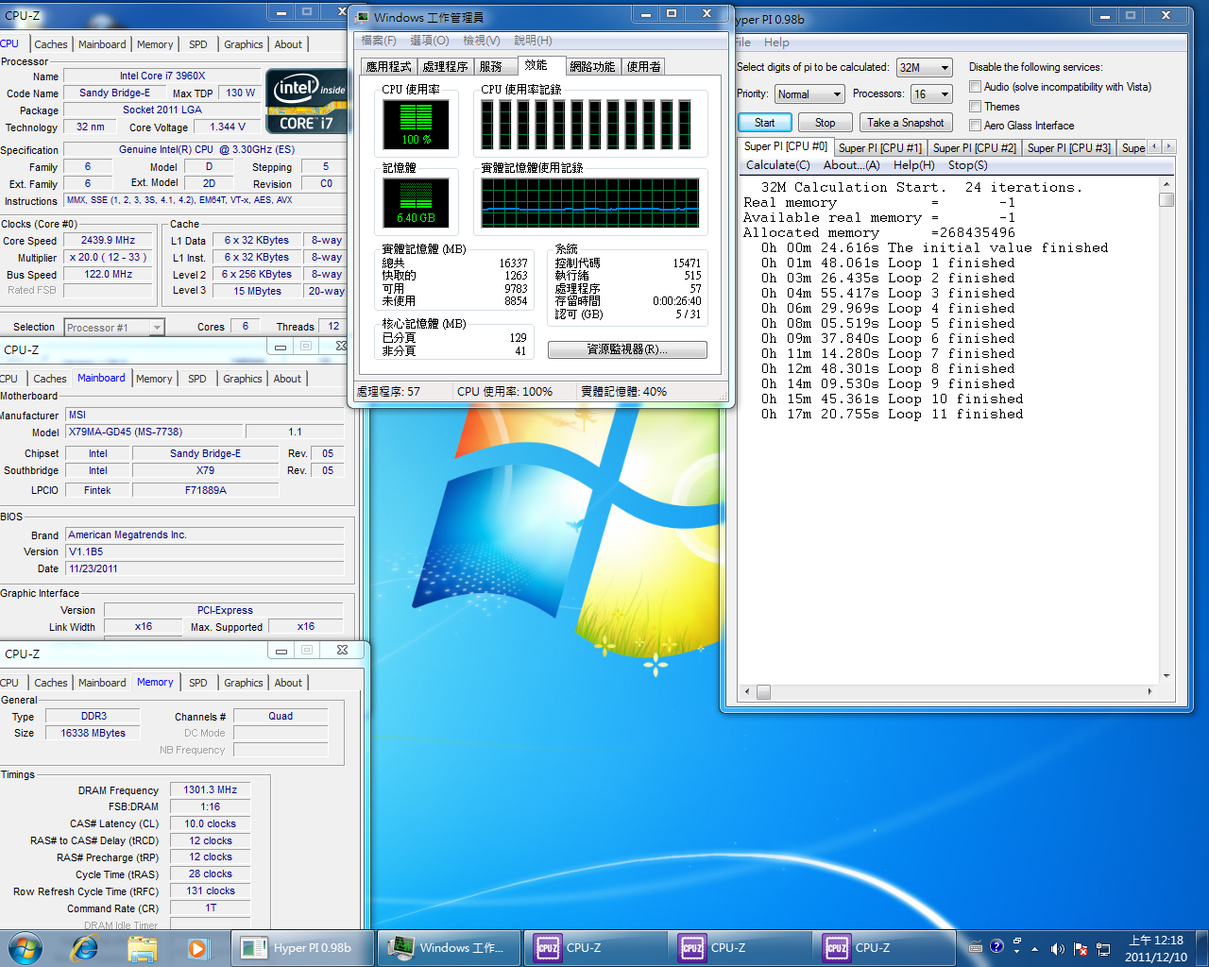Switch to the Hyper PI 0.98b taskbar item
The image size is (1209, 967).
coord(302,948)
